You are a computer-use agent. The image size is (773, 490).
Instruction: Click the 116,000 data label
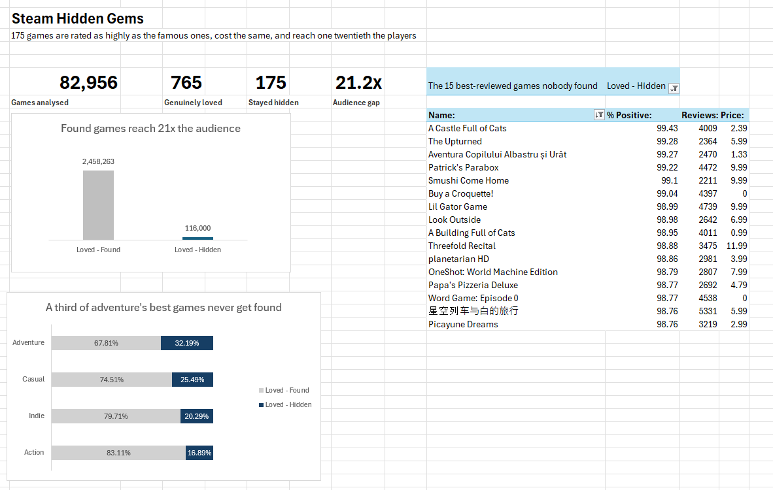tap(198, 228)
